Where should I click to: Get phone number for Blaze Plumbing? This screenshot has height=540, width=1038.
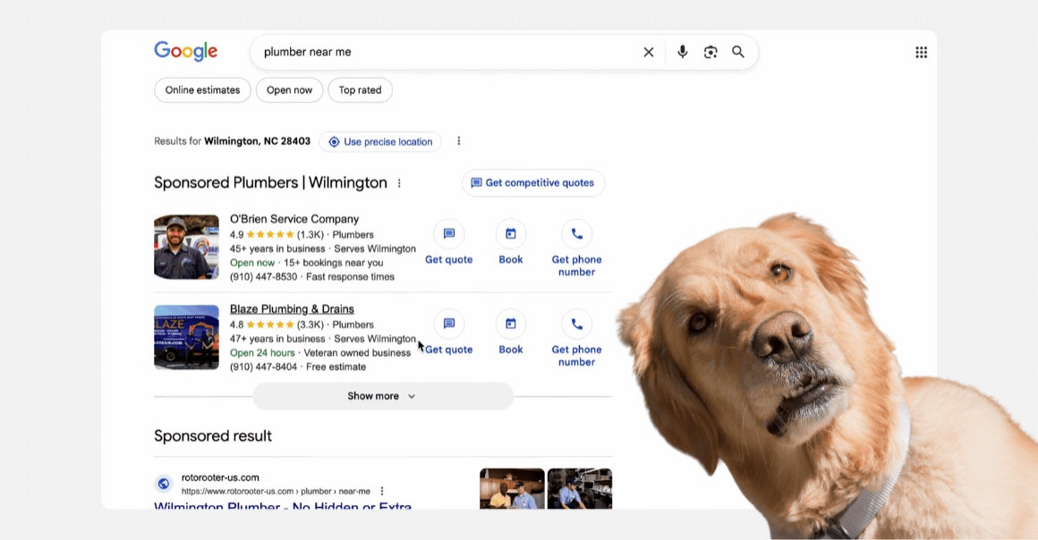coord(576,335)
